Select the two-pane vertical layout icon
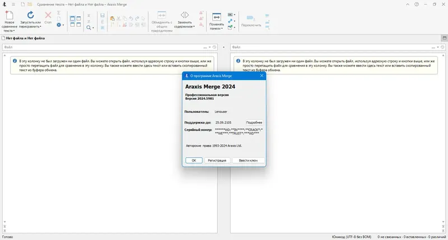This screenshot has width=448, height=240. pos(72,18)
